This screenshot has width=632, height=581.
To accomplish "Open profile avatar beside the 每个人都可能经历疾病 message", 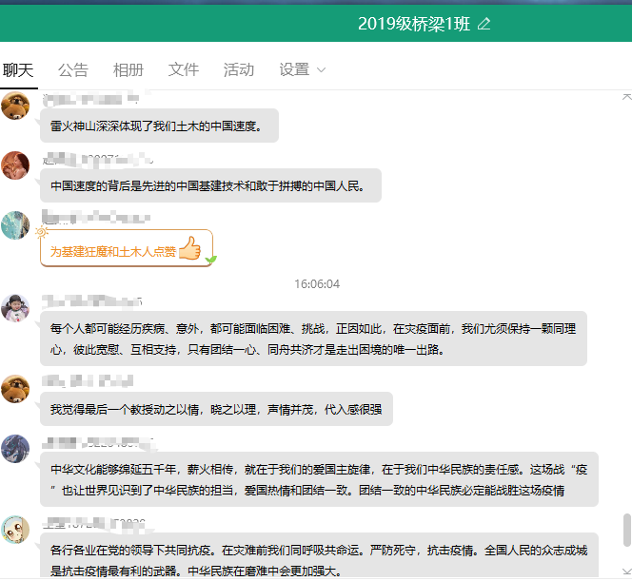I will [x=15, y=308].
